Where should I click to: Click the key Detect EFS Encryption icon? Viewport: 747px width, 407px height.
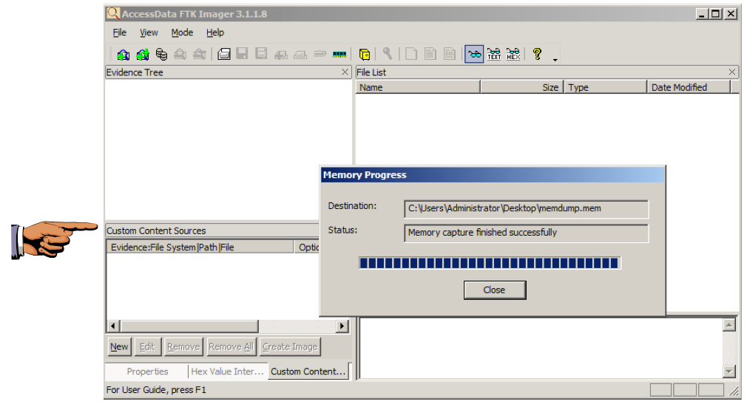pyautogui.click(x=388, y=54)
